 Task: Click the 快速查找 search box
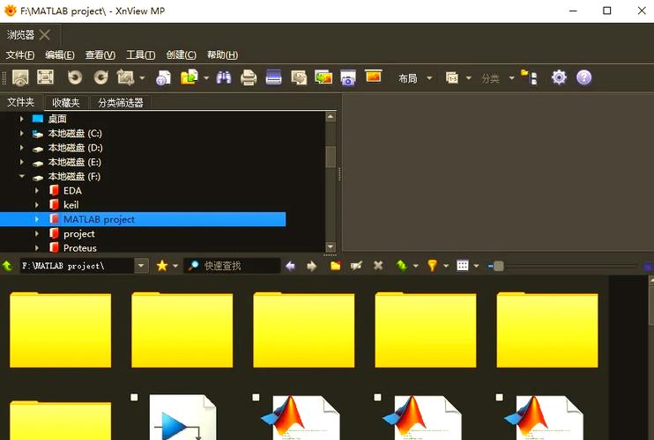click(232, 266)
